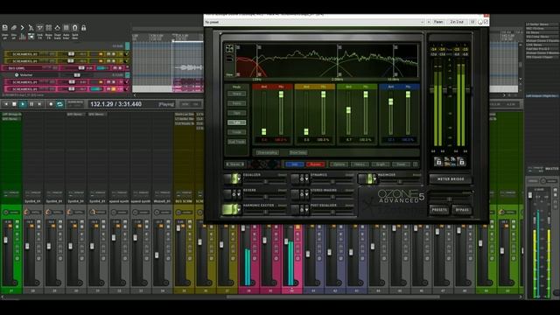560x315 pixels.
Task: Click the plus button beside preset box
Action: coord(429,22)
